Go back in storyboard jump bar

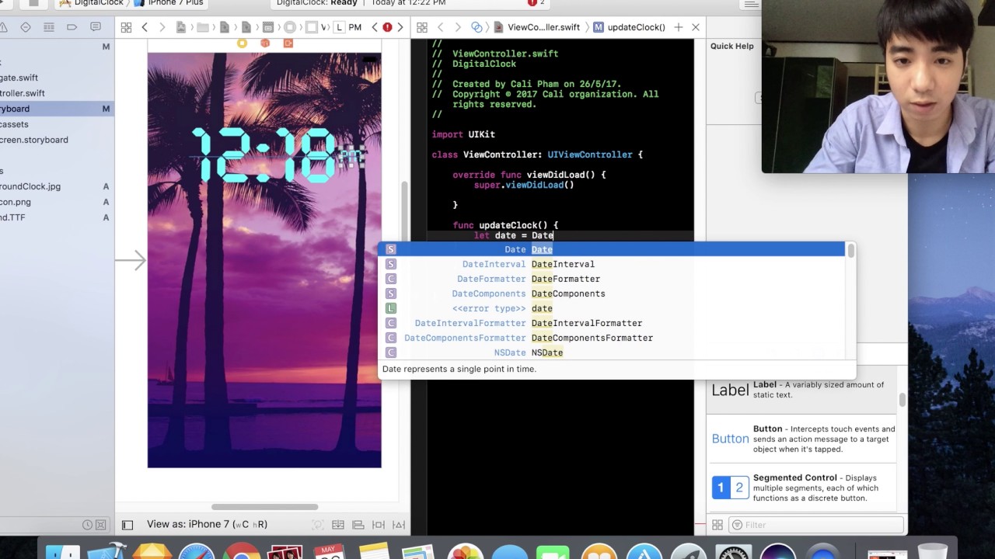(145, 27)
